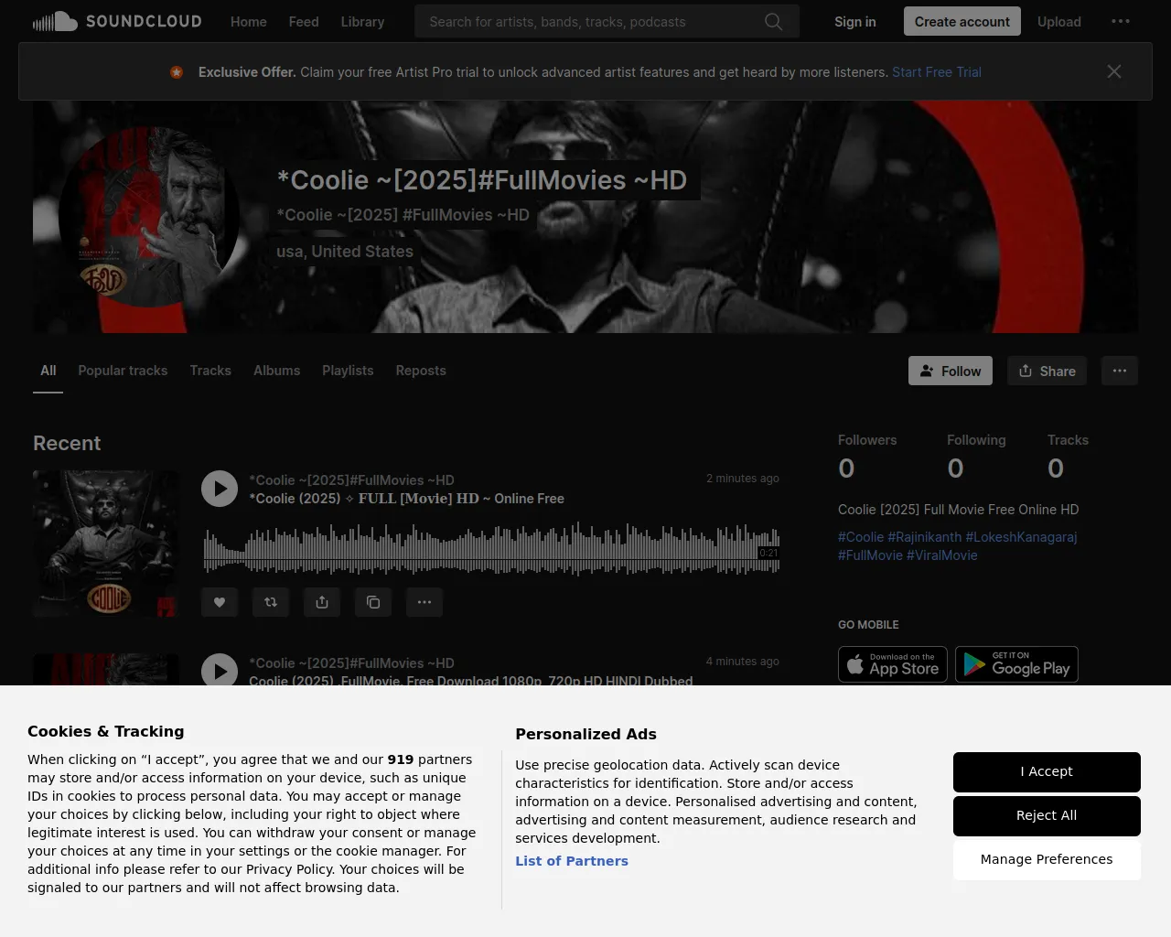Click the #FullMovie hashtag
This screenshot has width=1171, height=937.
point(870,555)
